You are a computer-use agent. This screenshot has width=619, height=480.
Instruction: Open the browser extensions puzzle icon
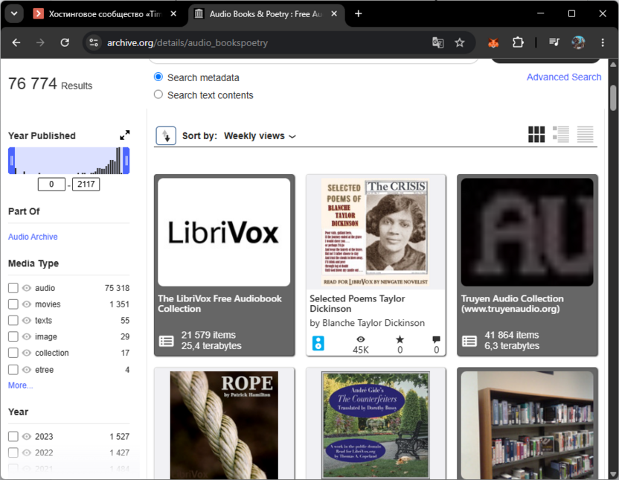[518, 42]
